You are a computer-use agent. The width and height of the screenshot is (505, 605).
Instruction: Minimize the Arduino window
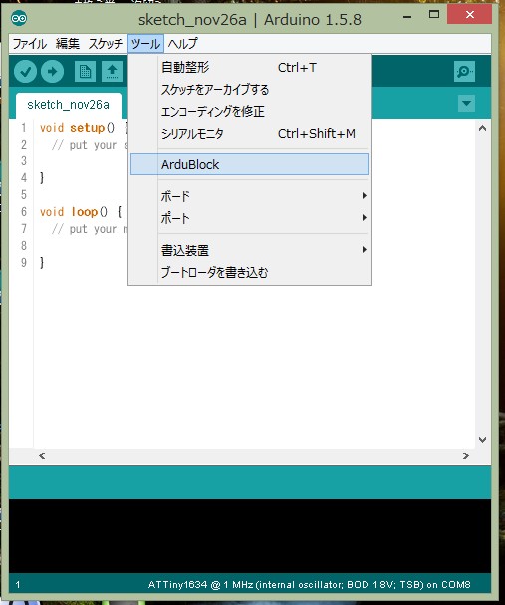tap(407, 17)
